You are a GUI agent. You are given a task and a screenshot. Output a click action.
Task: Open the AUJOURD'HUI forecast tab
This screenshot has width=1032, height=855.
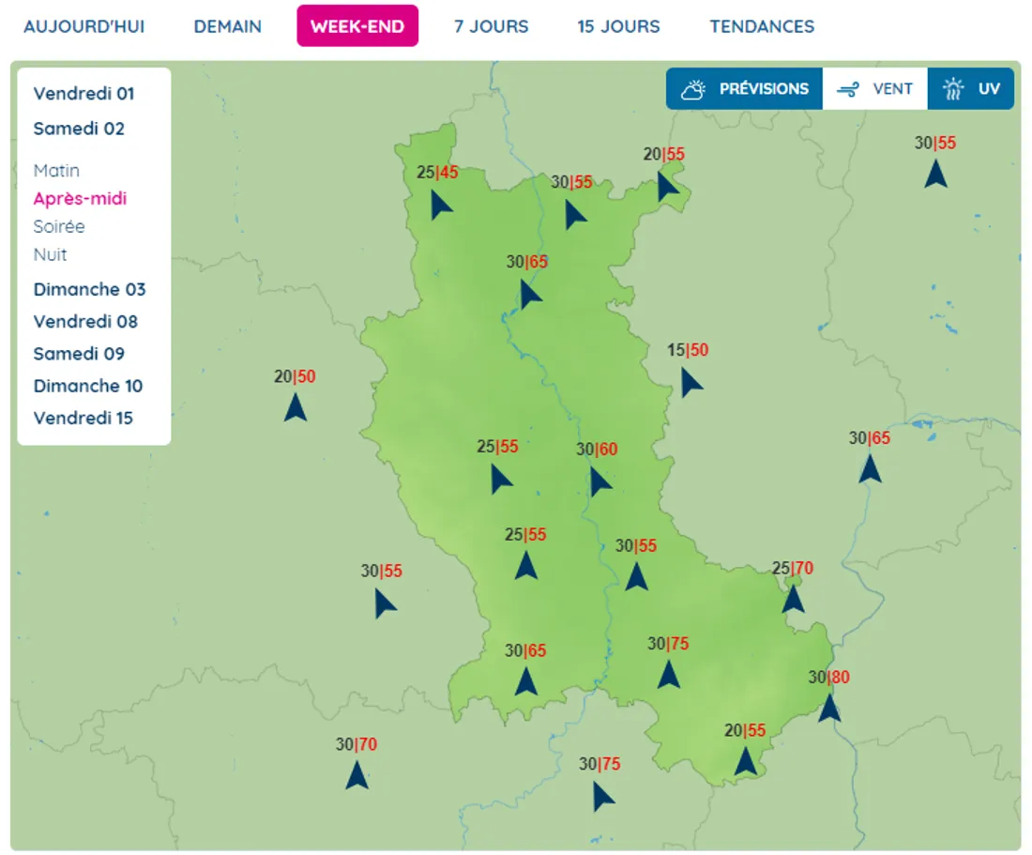tap(84, 26)
